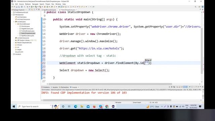Maximize the Package Explorer view
The width and height of the screenshot is (215, 121).
click(39, 9)
